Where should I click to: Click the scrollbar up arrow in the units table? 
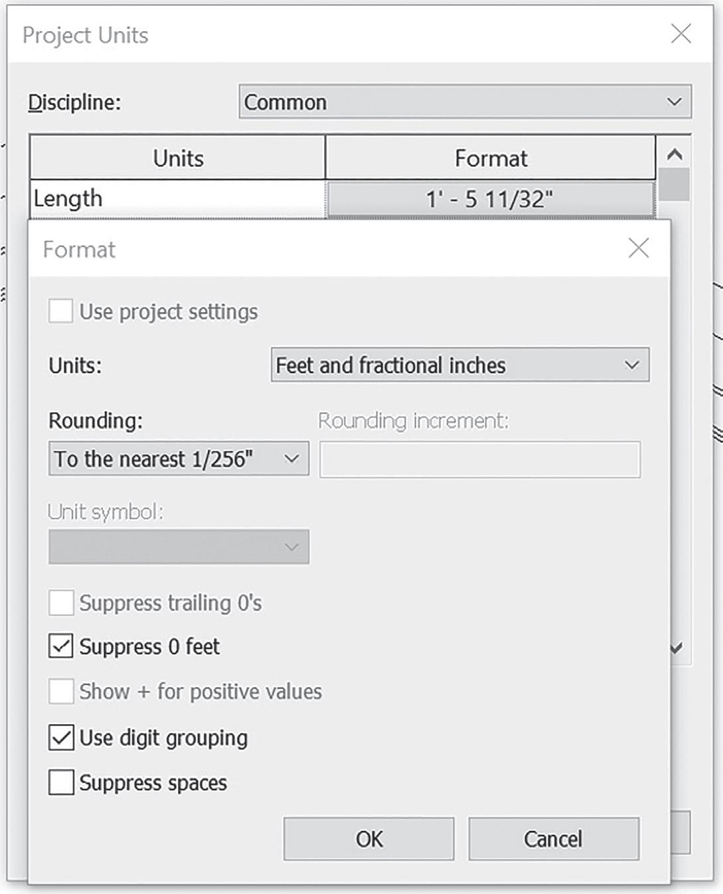pos(675,155)
